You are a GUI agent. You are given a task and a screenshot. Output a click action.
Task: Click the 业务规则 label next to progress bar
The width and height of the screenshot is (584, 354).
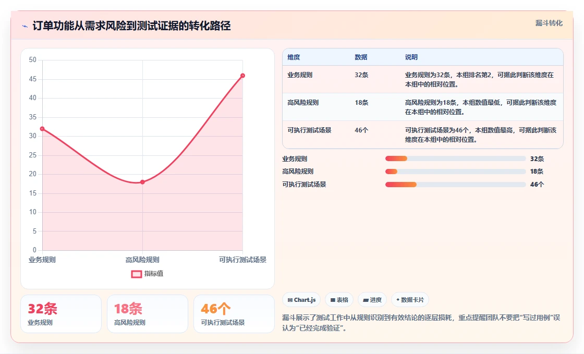click(x=295, y=158)
